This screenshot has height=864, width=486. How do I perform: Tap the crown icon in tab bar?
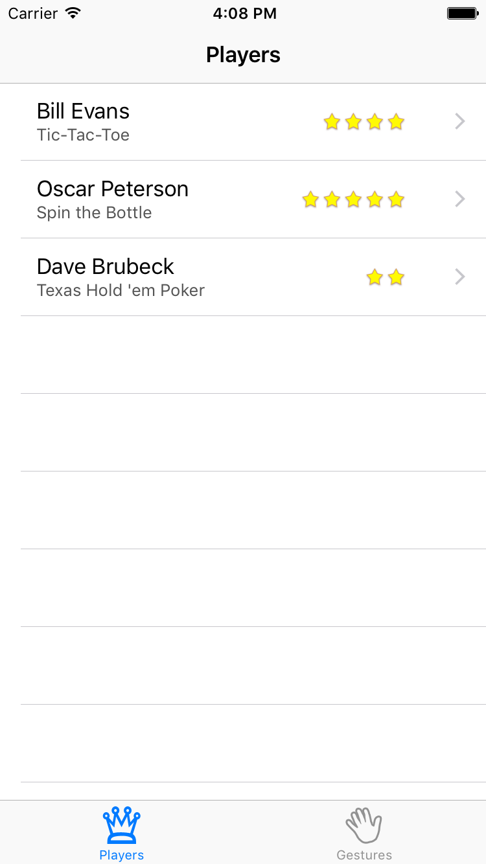pyautogui.click(x=122, y=824)
